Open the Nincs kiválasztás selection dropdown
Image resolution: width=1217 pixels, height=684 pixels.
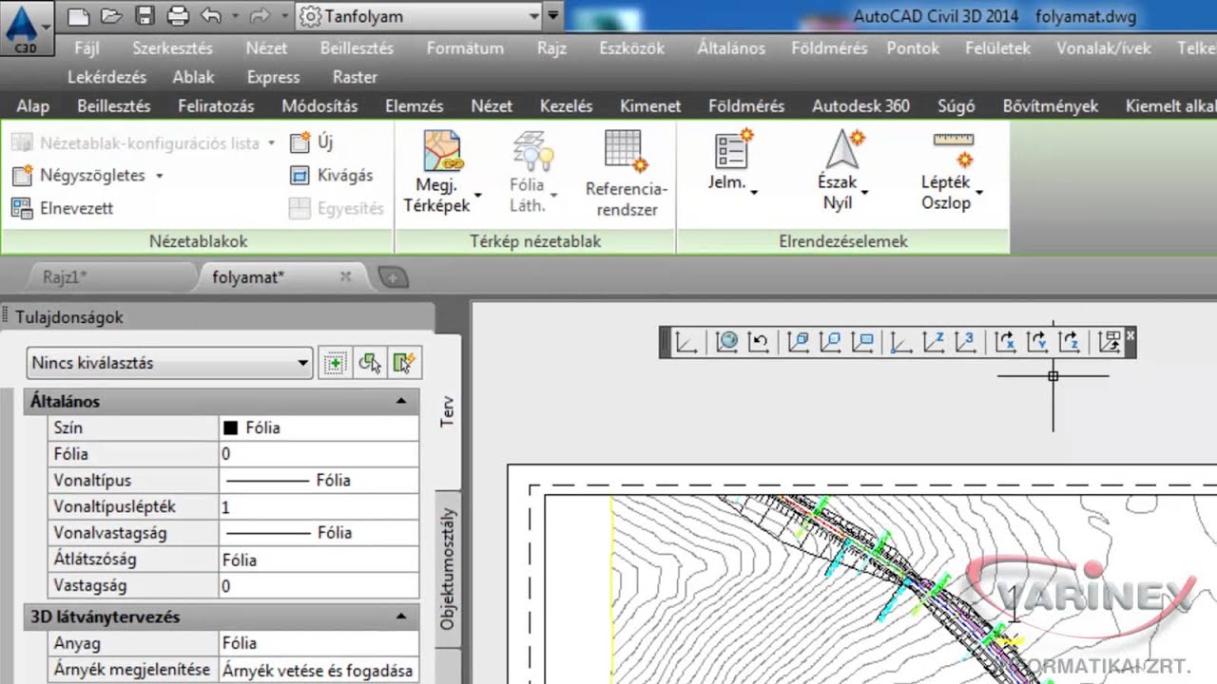170,363
